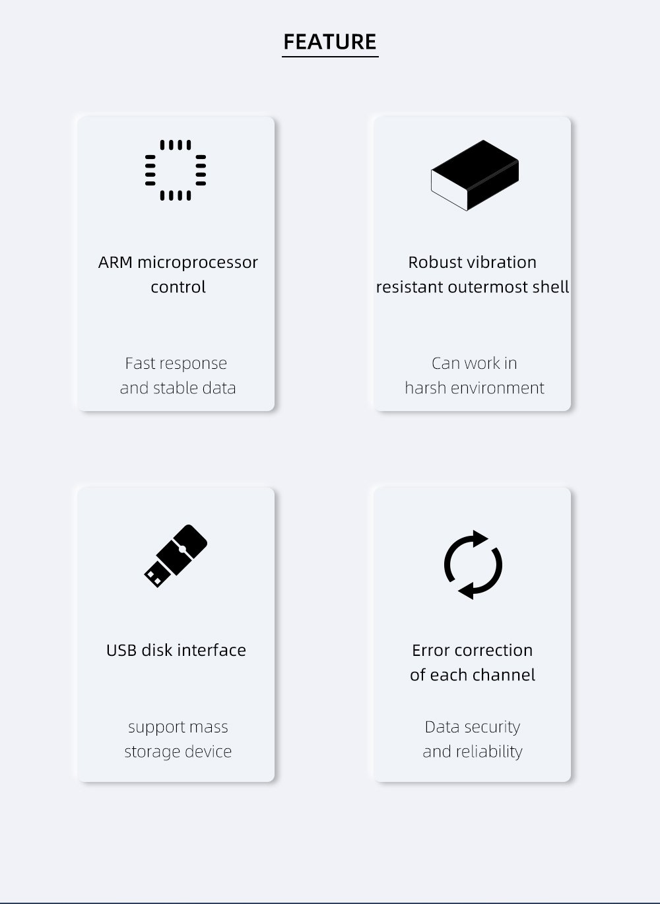Open the Error correction feature card
Viewport: 660px width, 904px height.
pyautogui.click(x=473, y=635)
